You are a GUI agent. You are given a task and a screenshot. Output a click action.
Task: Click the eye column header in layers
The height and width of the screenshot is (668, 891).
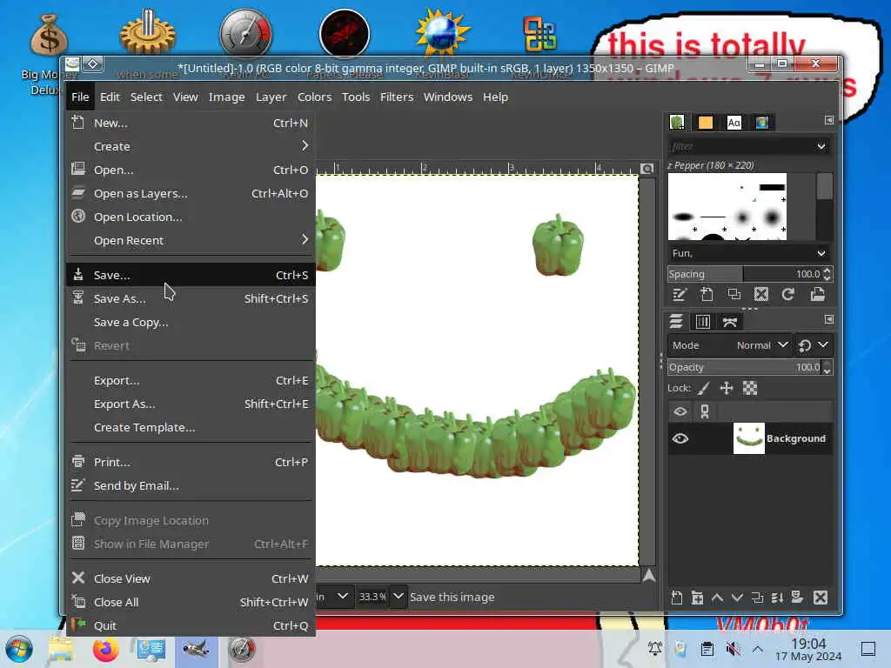680,411
